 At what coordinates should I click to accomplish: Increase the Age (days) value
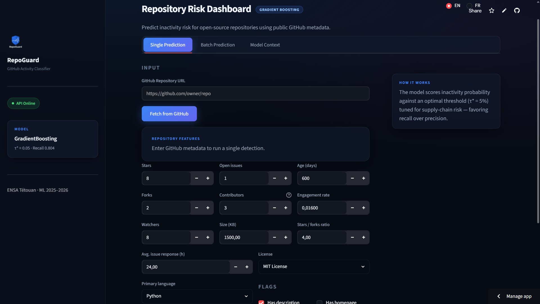click(364, 178)
